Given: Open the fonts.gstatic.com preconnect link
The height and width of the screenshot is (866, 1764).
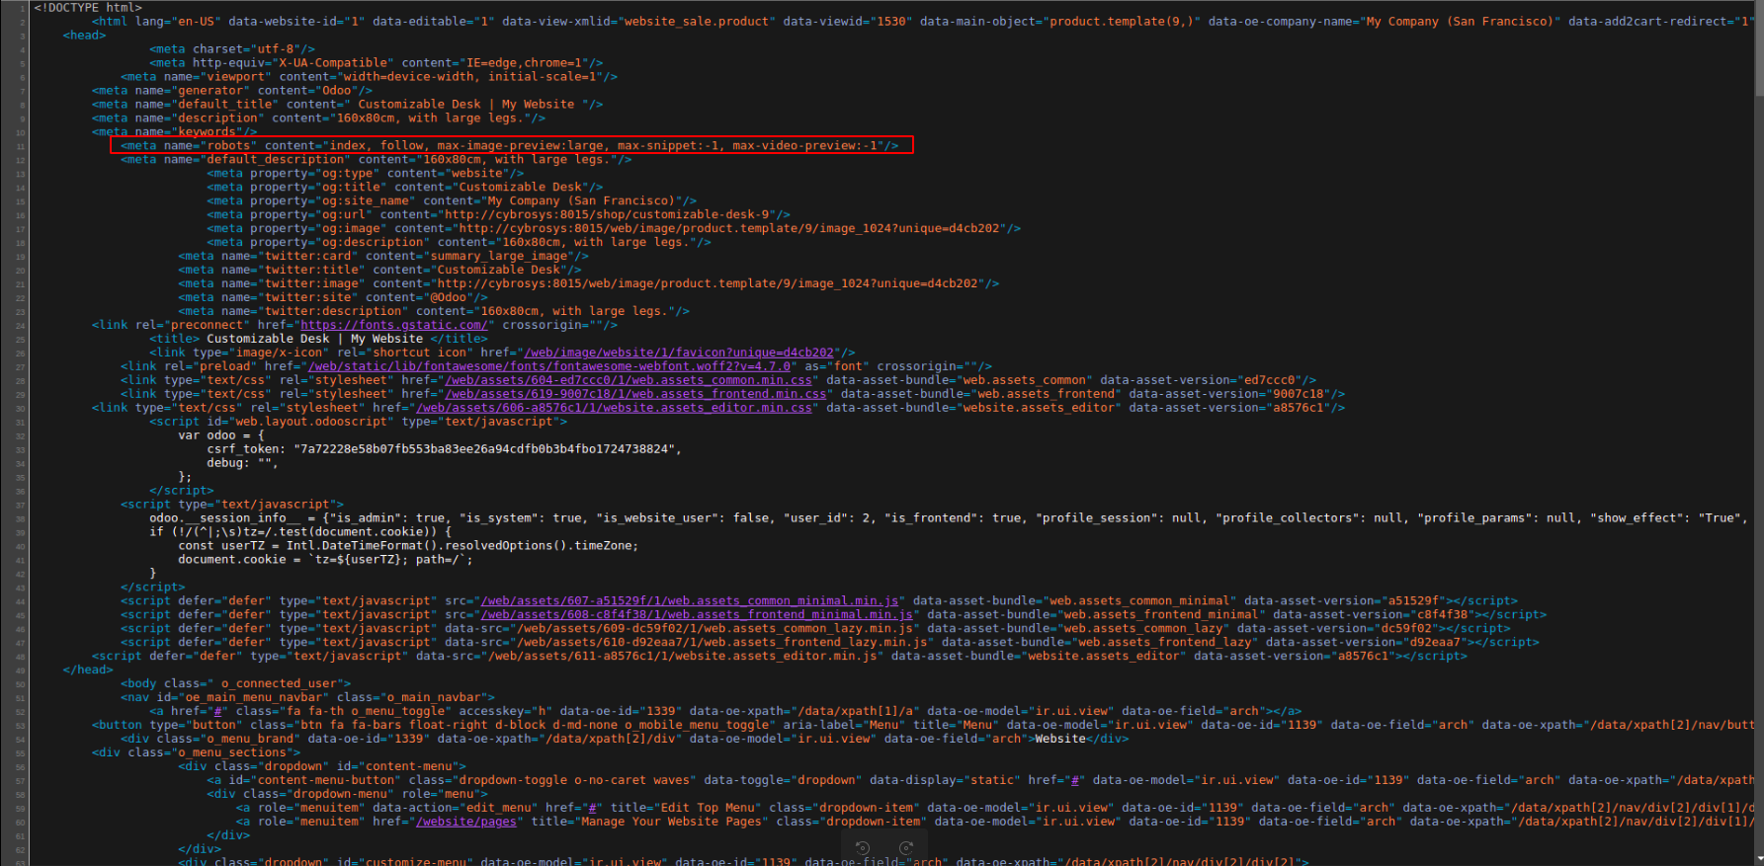Looking at the screenshot, I should pos(393,325).
